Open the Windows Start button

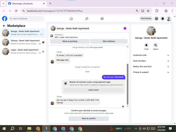click(4, 128)
